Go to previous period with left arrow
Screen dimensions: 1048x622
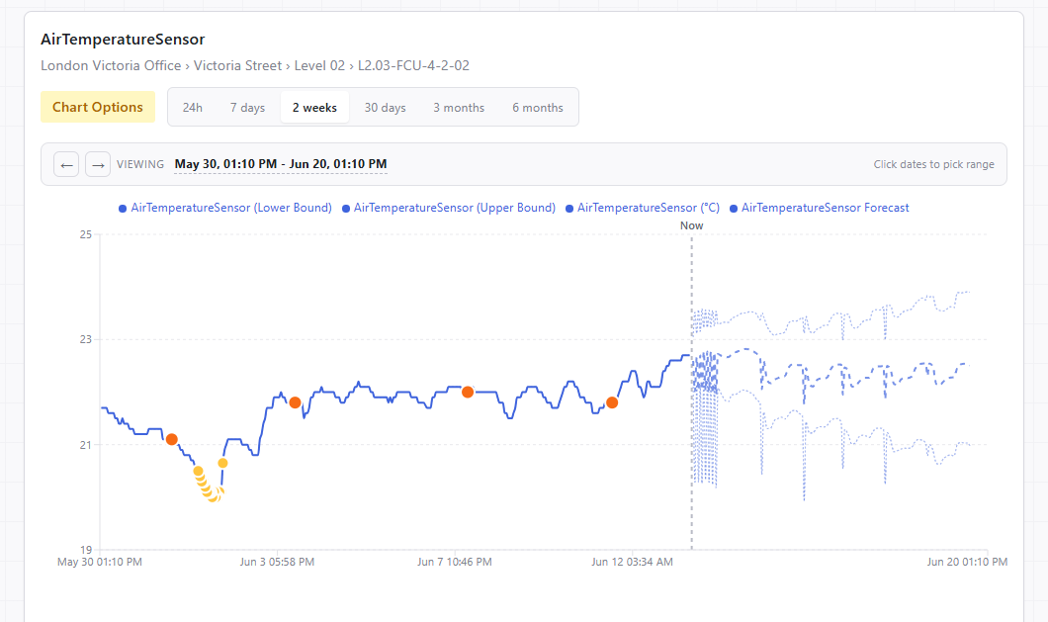pyautogui.click(x=66, y=164)
